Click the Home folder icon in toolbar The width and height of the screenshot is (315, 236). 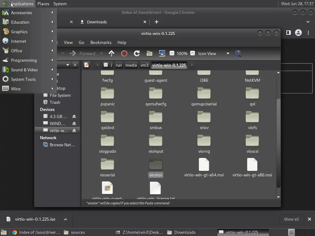[150, 53]
